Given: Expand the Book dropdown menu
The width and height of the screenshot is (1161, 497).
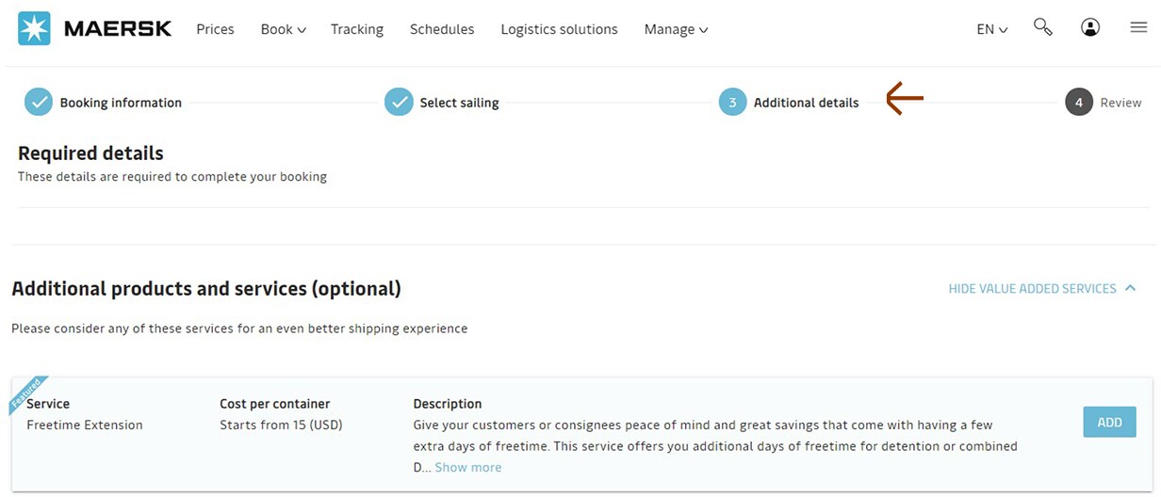Looking at the screenshot, I should point(284,29).
